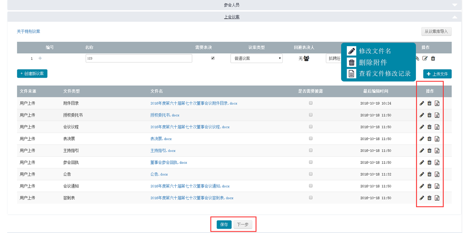The image size is (469, 233).
Task: Edit file name of 签到表 row
Action: click(422, 198)
